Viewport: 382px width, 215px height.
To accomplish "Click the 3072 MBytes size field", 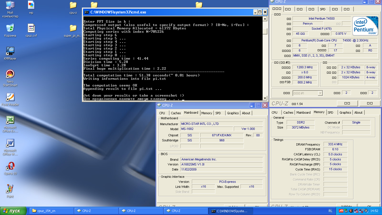I will (x=301, y=127).
